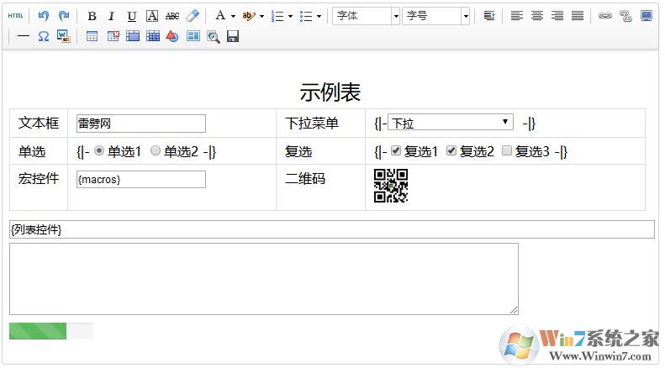665x368 pixels.
Task: Insert special character with Omega icon
Action: click(43, 36)
